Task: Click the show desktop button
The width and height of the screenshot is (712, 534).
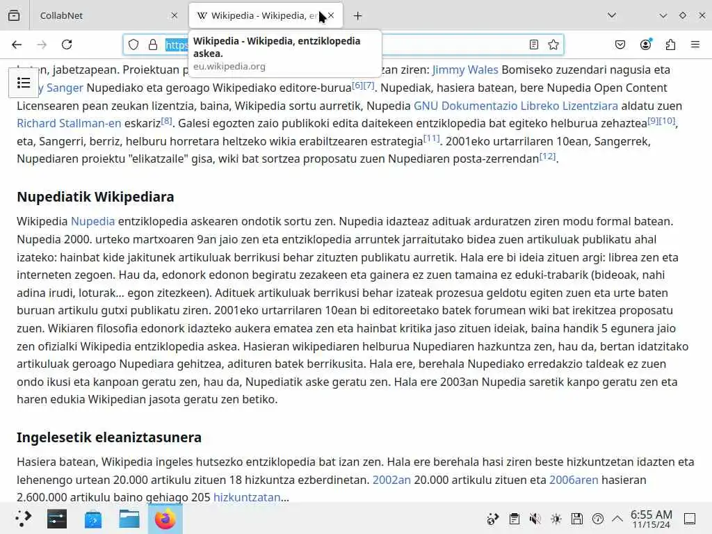Action: (690, 519)
